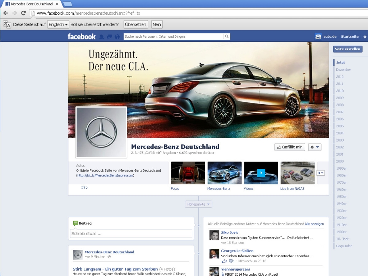Decline translation with the Nein button
The image size is (368, 276).
click(157, 24)
